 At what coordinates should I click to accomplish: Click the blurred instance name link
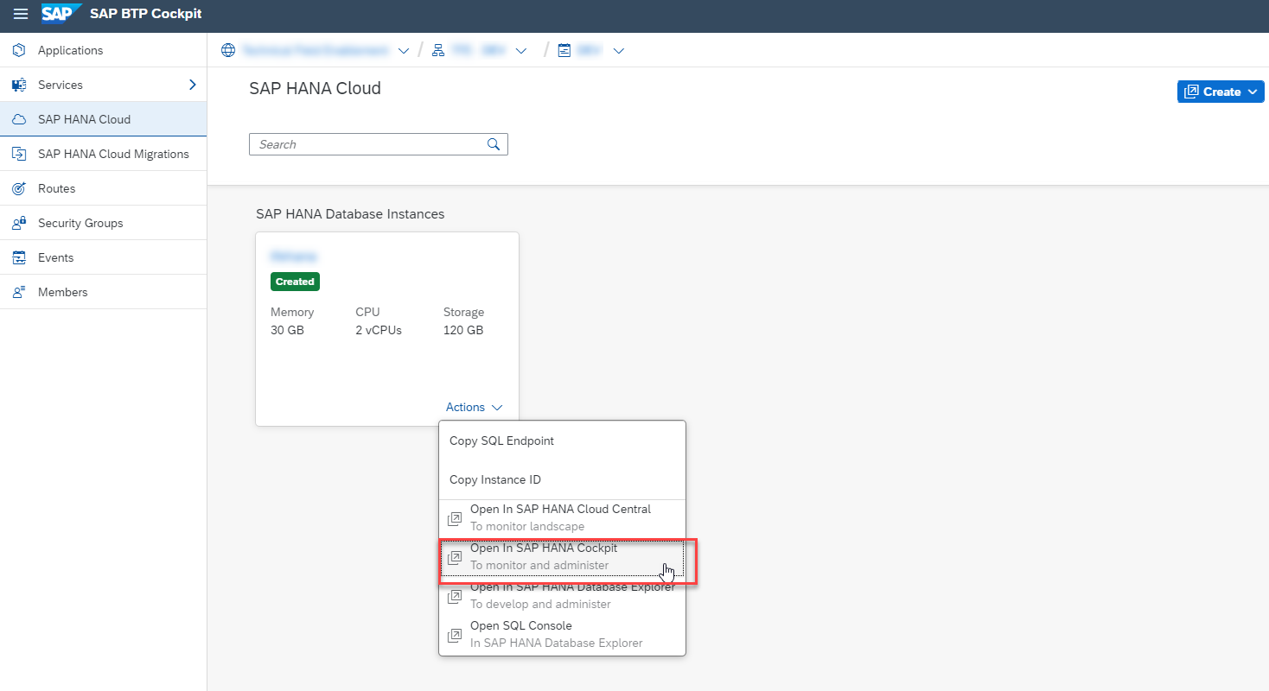[294, 257]
